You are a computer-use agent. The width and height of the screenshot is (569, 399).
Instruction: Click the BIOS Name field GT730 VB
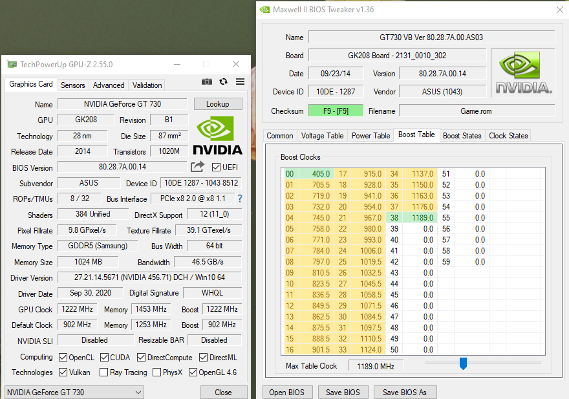click(431, 37)
